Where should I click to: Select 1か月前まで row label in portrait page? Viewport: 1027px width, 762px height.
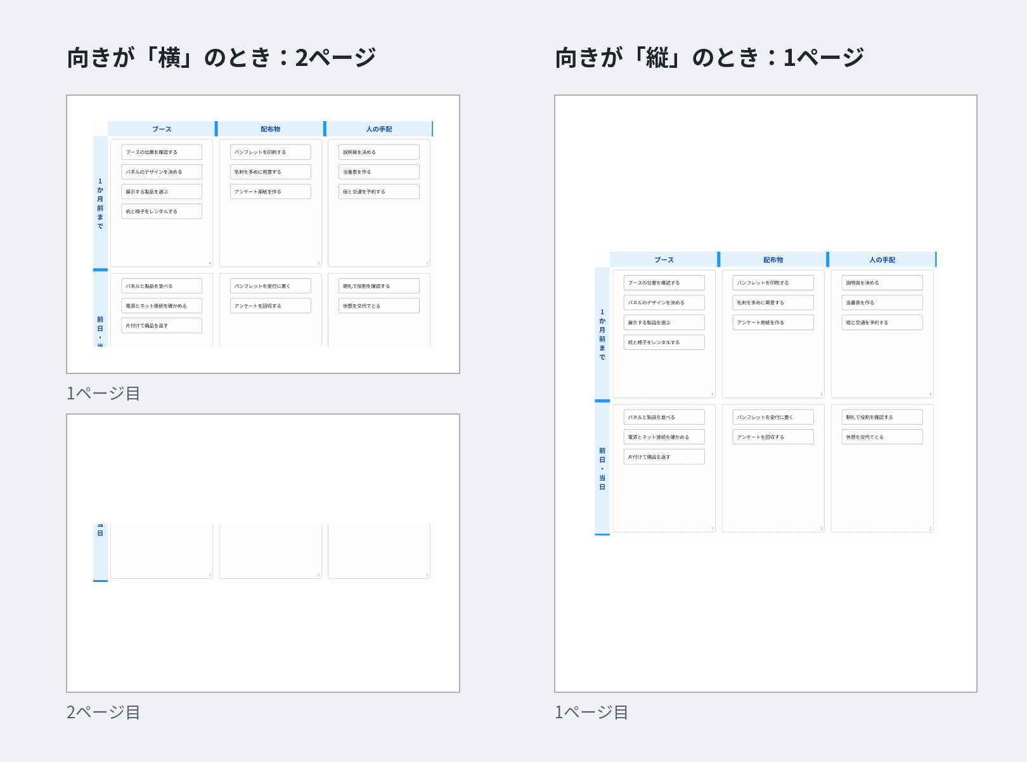pyautogui.click(x=602, y=334)
